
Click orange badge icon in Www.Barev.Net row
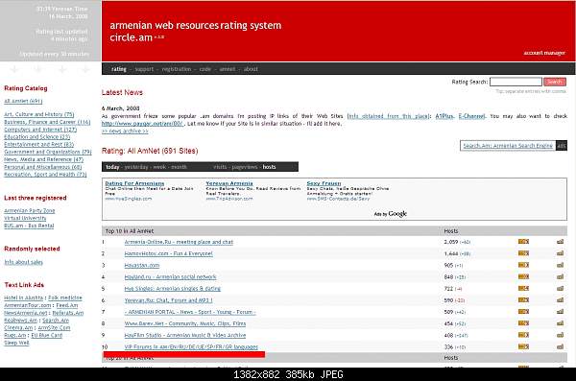[x=523, y=323]
